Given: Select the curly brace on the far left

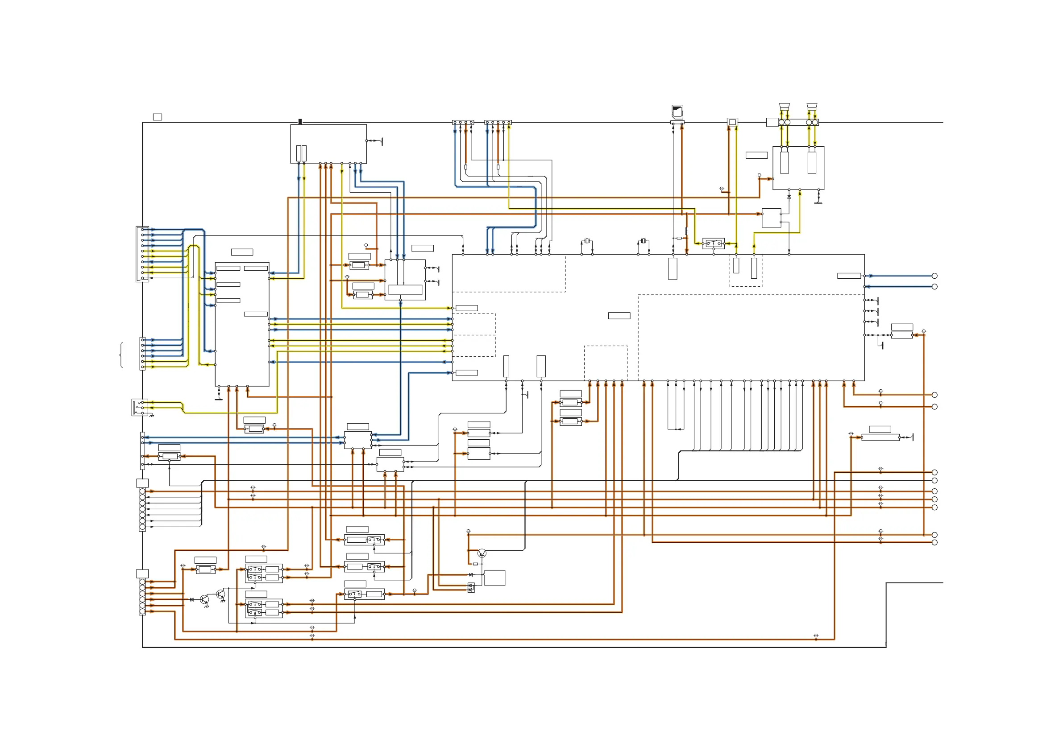Looking at the screenshot, I should coord(121,355).
